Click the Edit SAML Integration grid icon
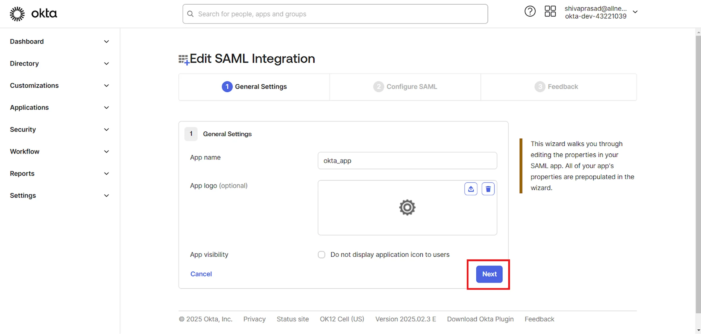Screen dimensions: 701x334 (x=184, y=60)
